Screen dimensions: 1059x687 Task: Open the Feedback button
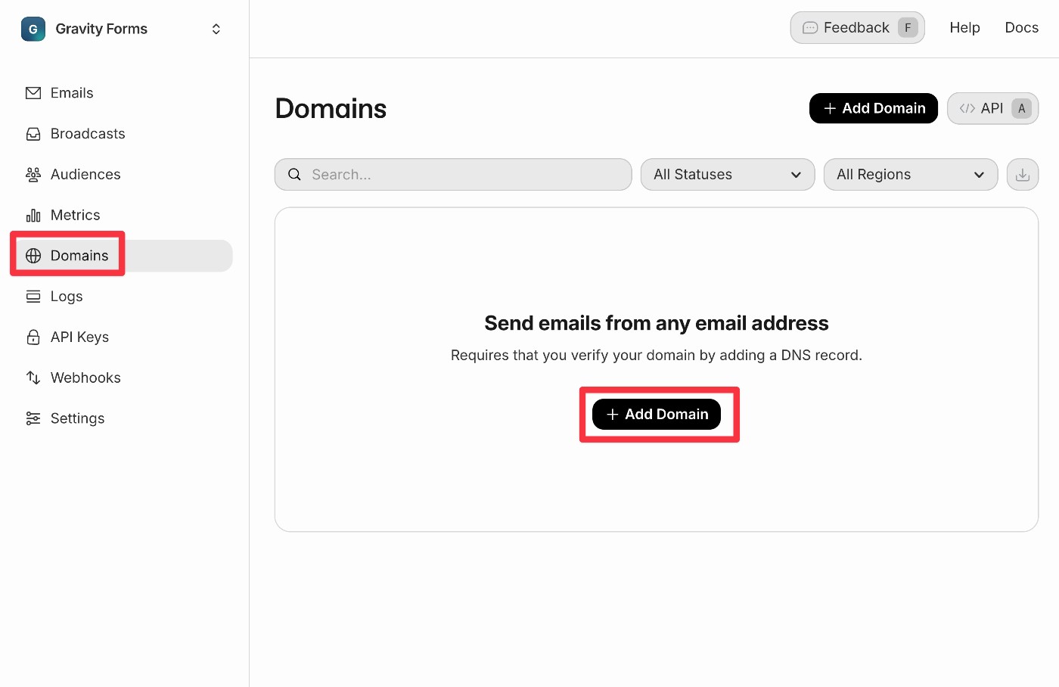point(857,28)
